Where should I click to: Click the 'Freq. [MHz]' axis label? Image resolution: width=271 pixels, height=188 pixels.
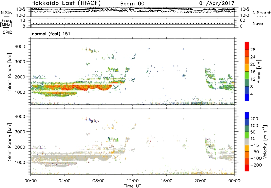6,23
